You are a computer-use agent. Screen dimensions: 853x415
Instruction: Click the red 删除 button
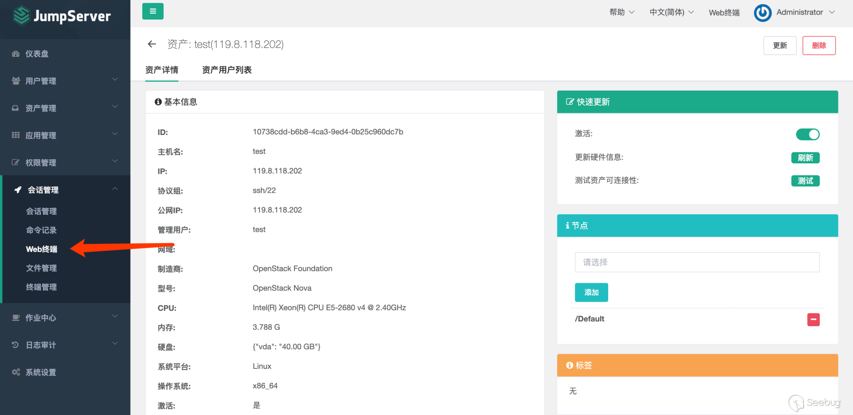819,45
